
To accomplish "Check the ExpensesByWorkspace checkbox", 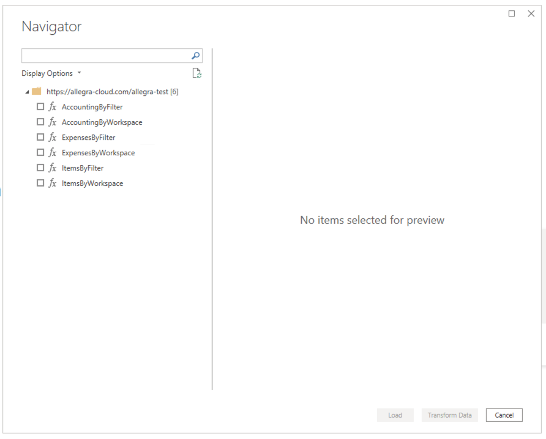I will click(40, 152).
